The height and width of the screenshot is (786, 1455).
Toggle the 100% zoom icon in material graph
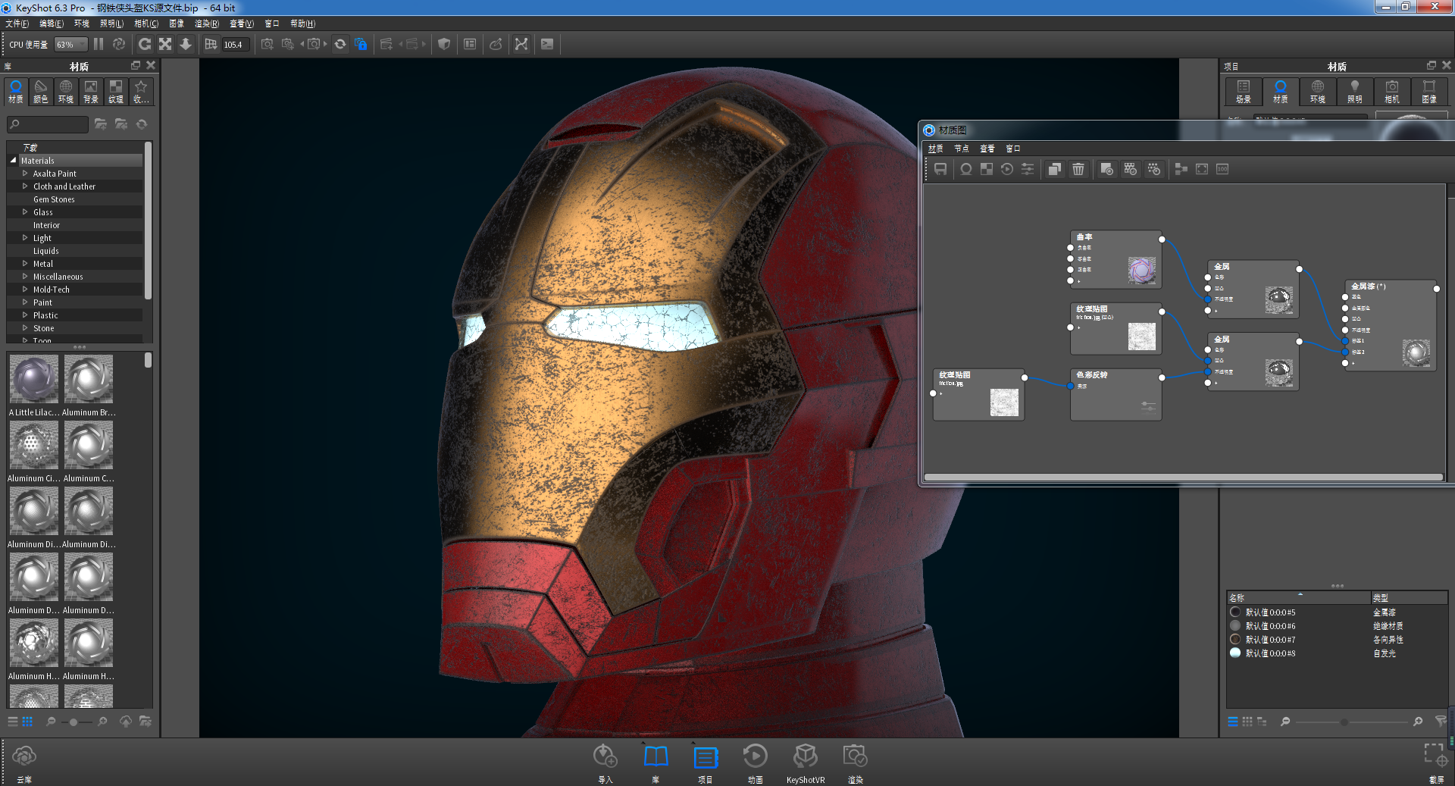[x=1222, y=169]
